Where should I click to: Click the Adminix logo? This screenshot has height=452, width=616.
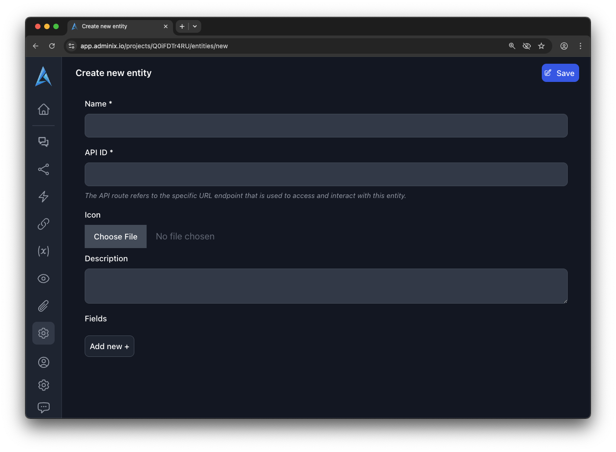coord(44,76)
